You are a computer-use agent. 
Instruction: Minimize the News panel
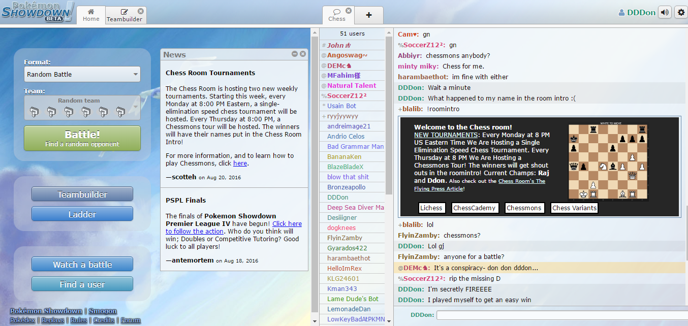pyautogui.click(x=295, y=54)
